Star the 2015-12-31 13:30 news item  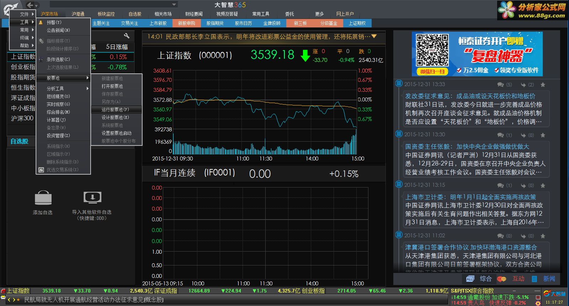[543, 135]
